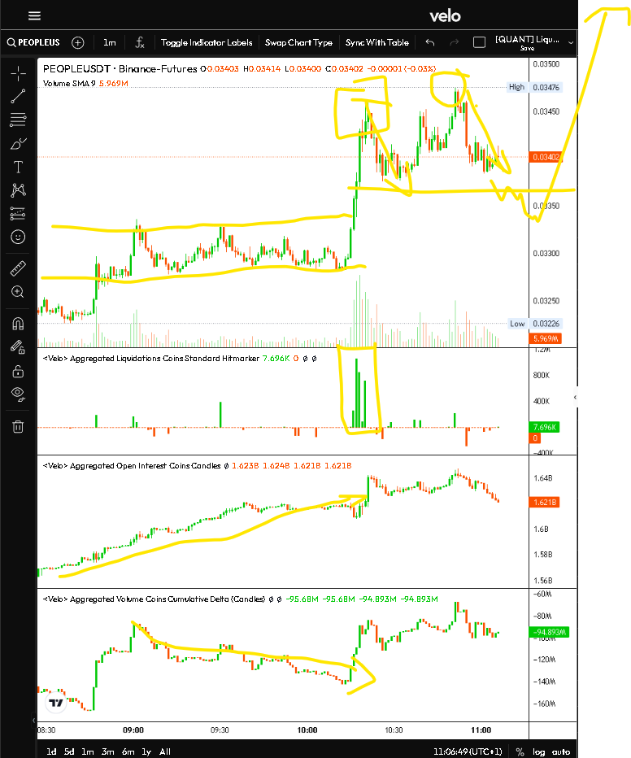The height and width of the screenshot is (758, 631).
Task: Click the -94.893M delta value label
Action: click(550, 632)
